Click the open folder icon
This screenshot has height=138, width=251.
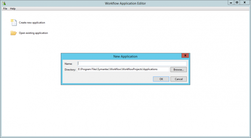[x=14, y=33]
